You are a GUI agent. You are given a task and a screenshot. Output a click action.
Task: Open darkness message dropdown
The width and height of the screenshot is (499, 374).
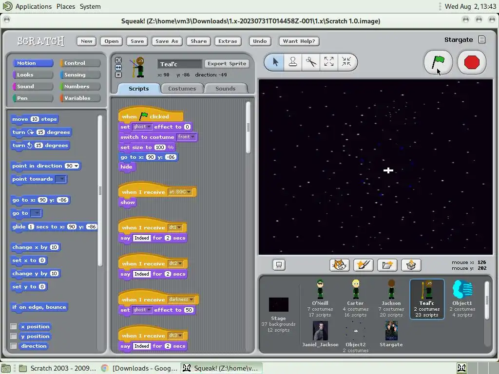pyautogui.click(x=181, y=299)
